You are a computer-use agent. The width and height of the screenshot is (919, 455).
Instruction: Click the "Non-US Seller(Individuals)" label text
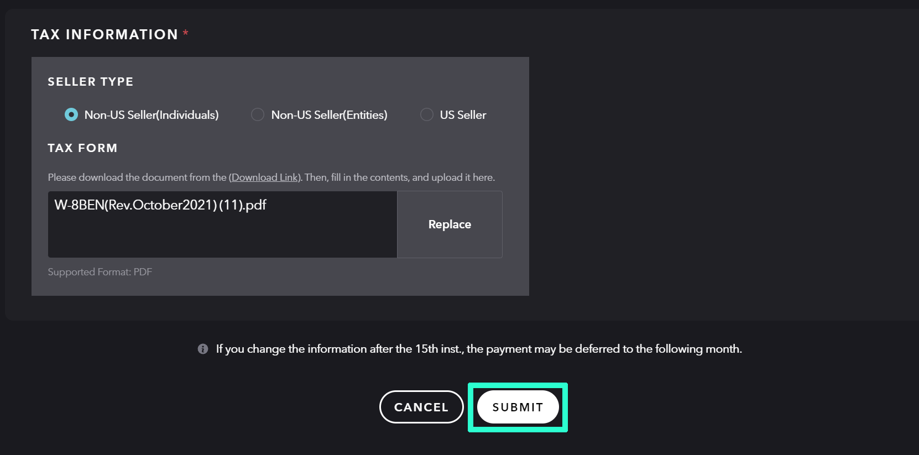click(152, 115)
